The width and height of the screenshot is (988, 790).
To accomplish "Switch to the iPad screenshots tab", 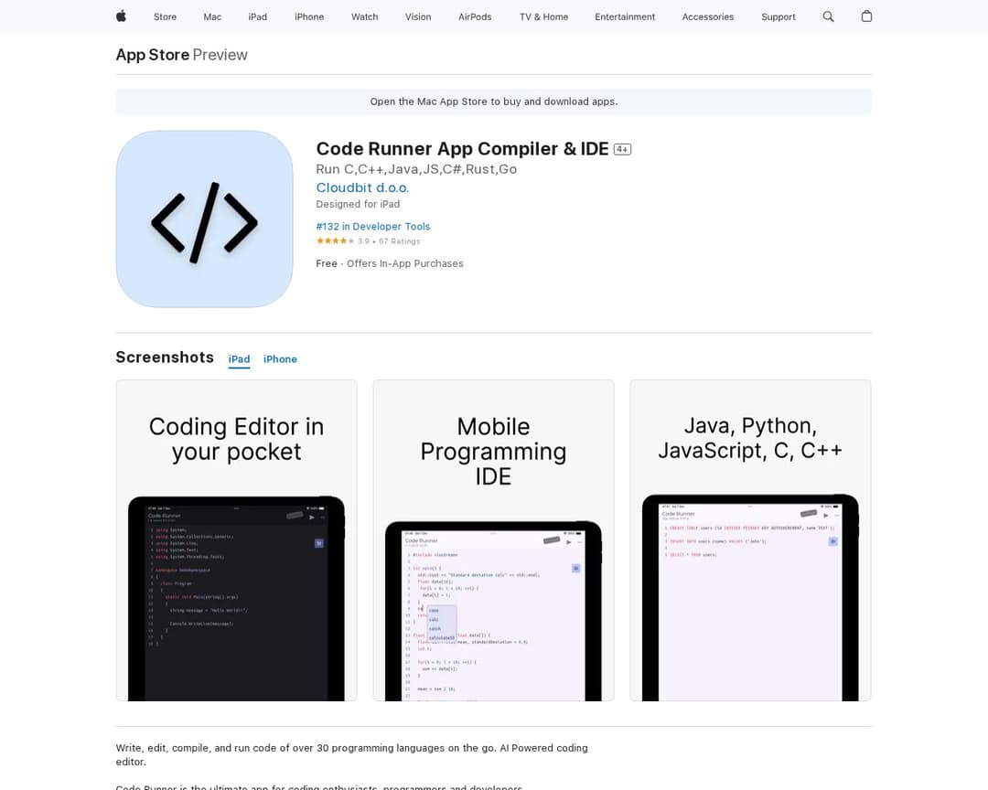I will coord(239,359).
